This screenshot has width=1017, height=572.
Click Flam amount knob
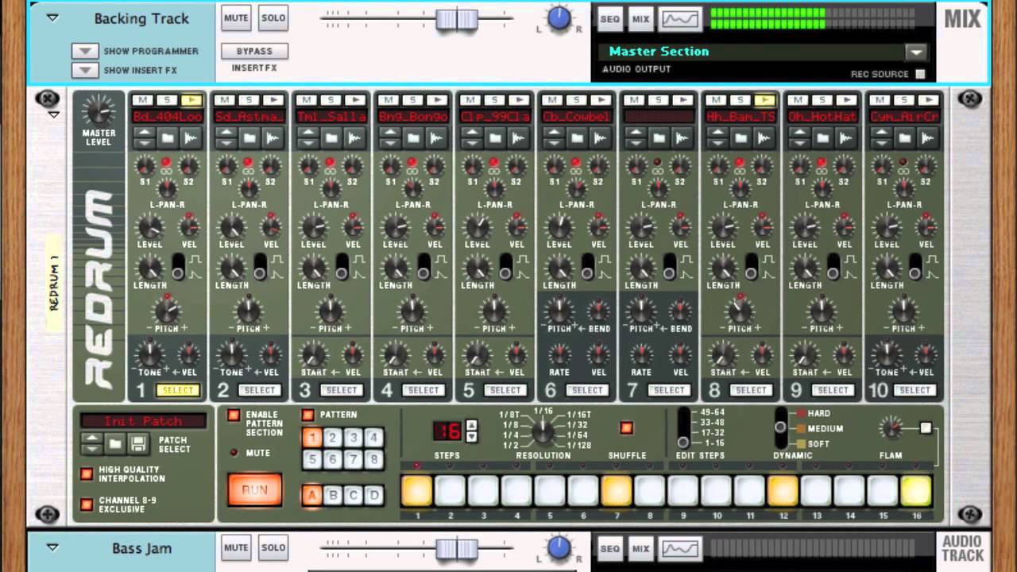coord(891,429)
